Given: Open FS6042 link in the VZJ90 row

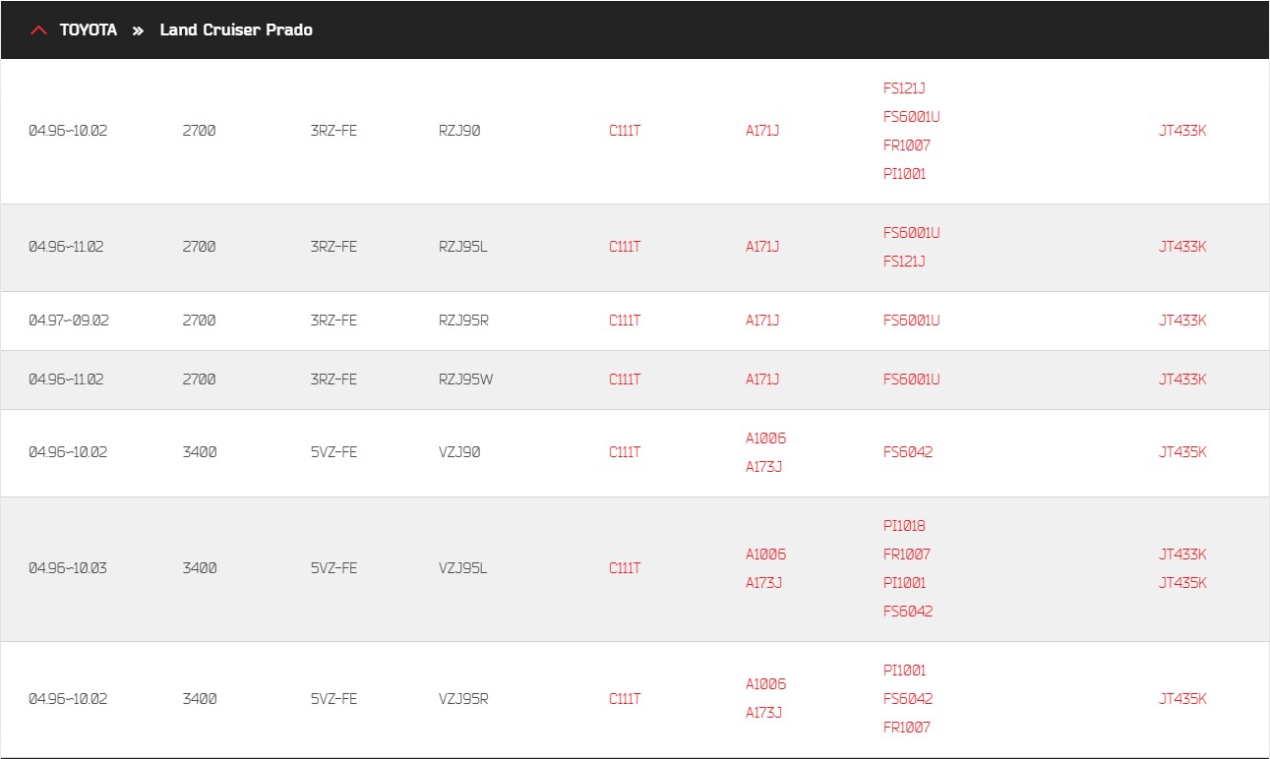Looking at the screenshot, I should [x=908, y=452].
